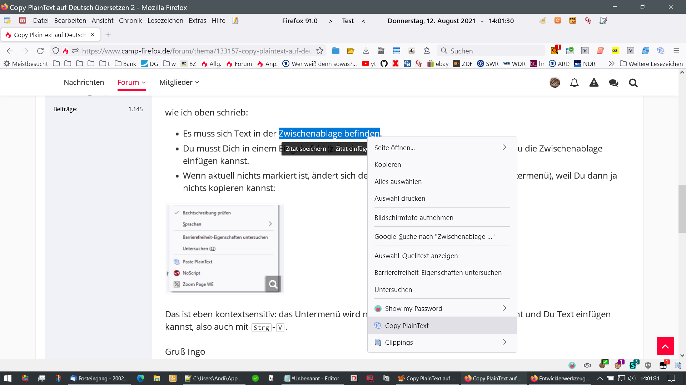The height and width of the screenshot is (385, 686).
Task: Click the notifications bell icon
Action: click(x=574, y=83)
